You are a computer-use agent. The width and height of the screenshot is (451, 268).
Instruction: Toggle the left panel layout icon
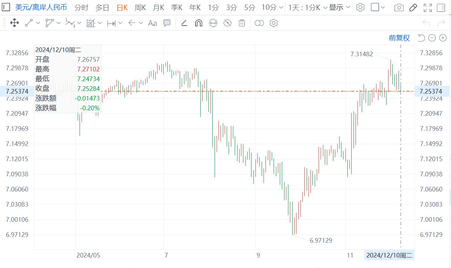[6, 7]
